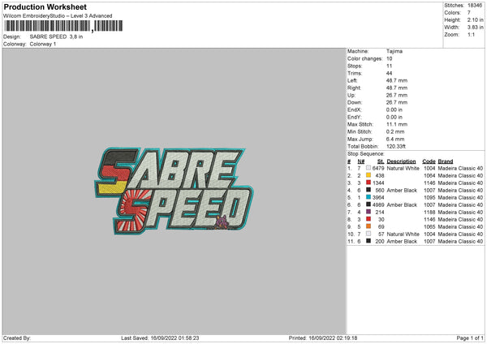Click the 'Stop Sequence:' heading

[366, 154]
